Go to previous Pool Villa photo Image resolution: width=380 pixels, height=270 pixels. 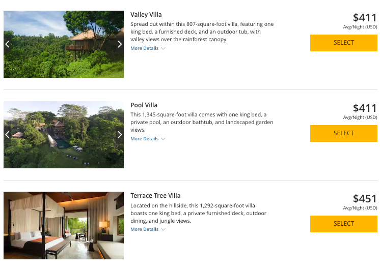point(8,135)
